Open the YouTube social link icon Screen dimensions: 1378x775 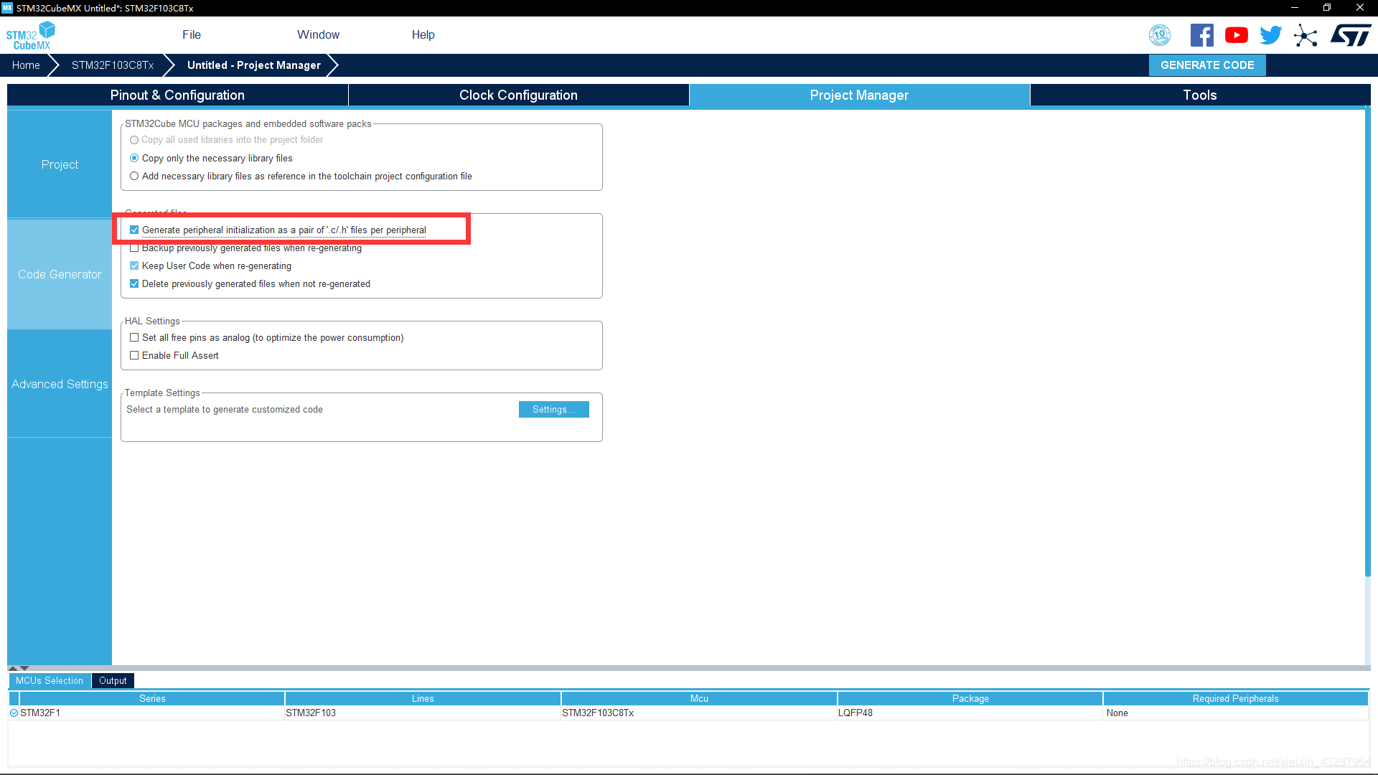(x=1236, y=35)
